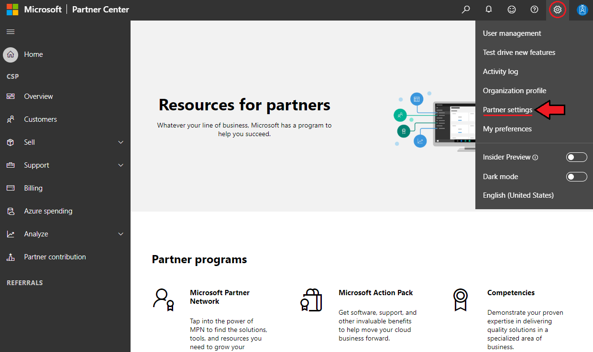The height and width of the screenshot is (352, 593).
Task: Open Microsoft Partner Network heading
Action: coord(220,297)
